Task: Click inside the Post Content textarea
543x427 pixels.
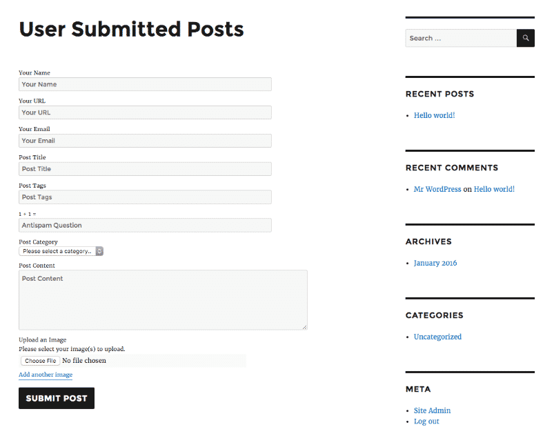Action: click(163, 299)
